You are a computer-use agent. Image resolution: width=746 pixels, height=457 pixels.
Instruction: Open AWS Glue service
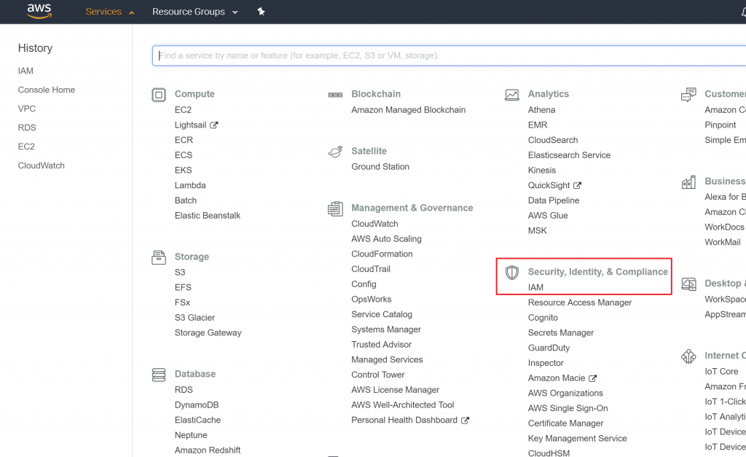[548, 215]
